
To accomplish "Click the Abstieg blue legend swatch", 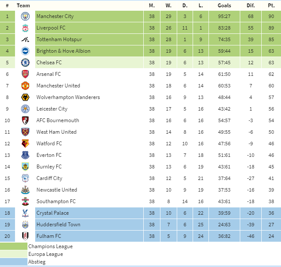I will coord(14,261).
